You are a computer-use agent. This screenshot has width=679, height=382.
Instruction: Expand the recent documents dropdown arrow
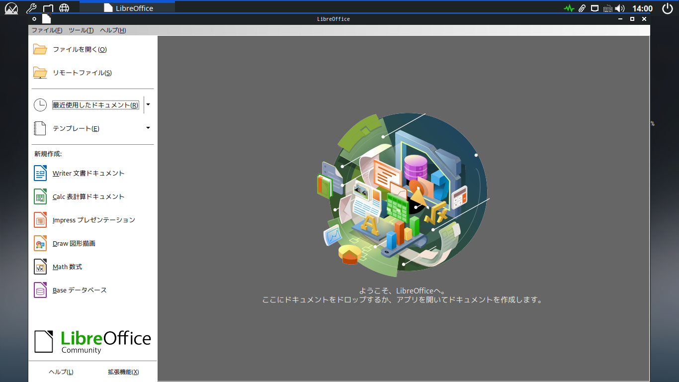(x=148, y=105)
